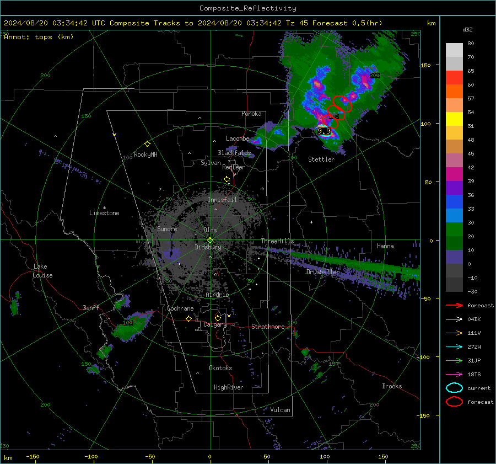Screen dimensions: 496x464
Task: Click the Stettler label
Action: (321, 159)
